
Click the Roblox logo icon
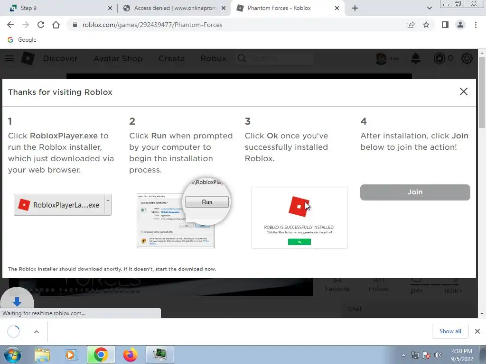(28, 58)
